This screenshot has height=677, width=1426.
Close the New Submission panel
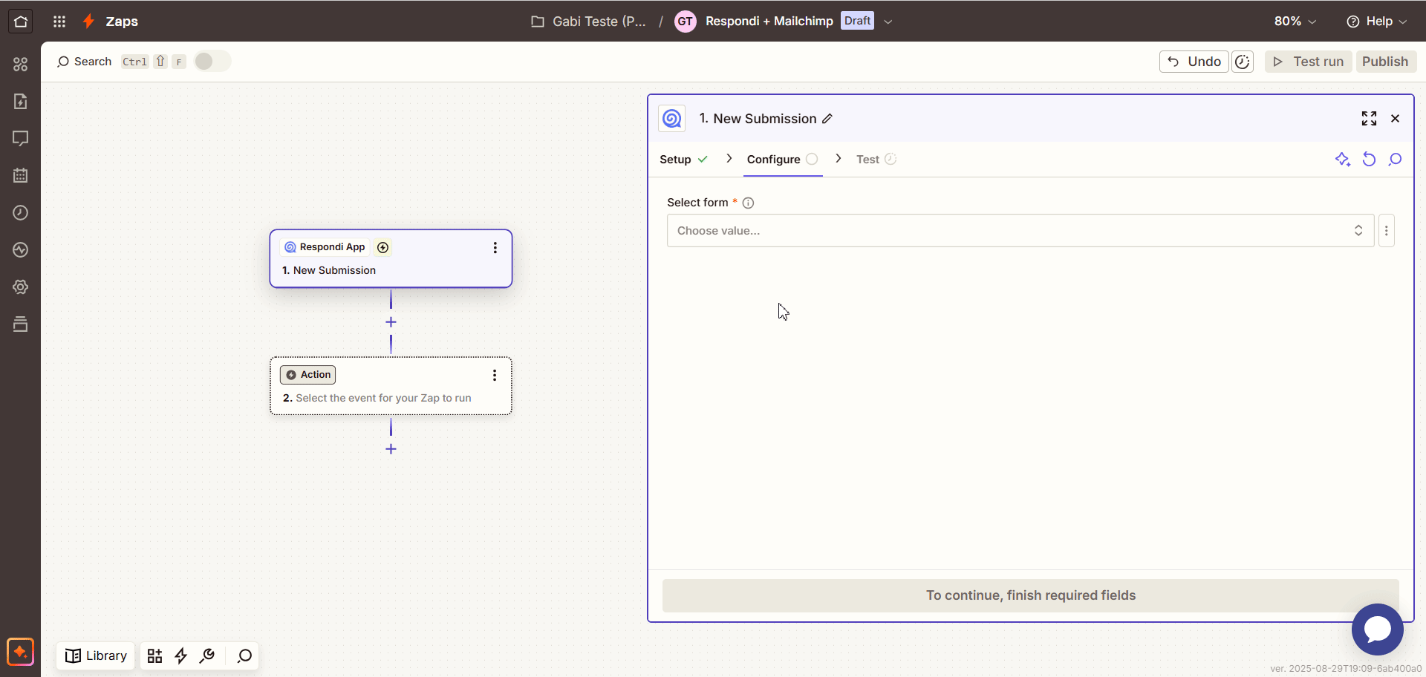[x=1395, y=119]
